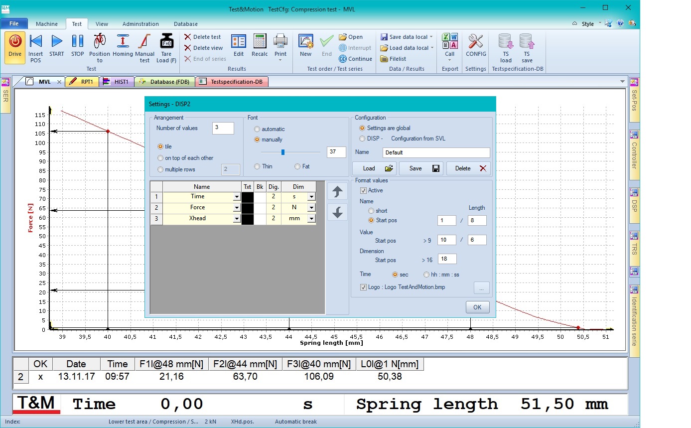Screen dimensions: 691x428
Task: Open the Style dropdown
Action: pyautogui.click(x=590, y=23)
